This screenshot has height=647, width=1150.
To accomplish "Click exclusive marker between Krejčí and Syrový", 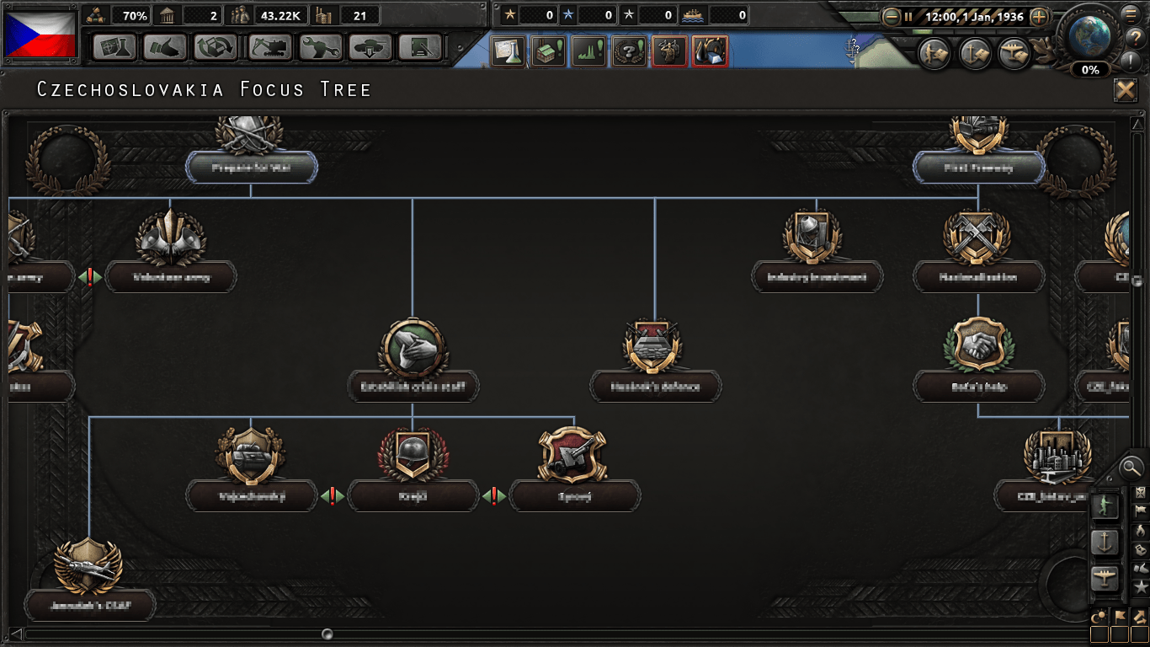I will [494, 496].
